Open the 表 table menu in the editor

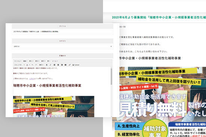pyautogui.click(x=49, y=61)
